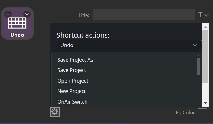Image resolution: width=213 pixels, height=124 pixels.
Task: Open the chevron menu on the Undo tile
Action: tap(27, 14)
